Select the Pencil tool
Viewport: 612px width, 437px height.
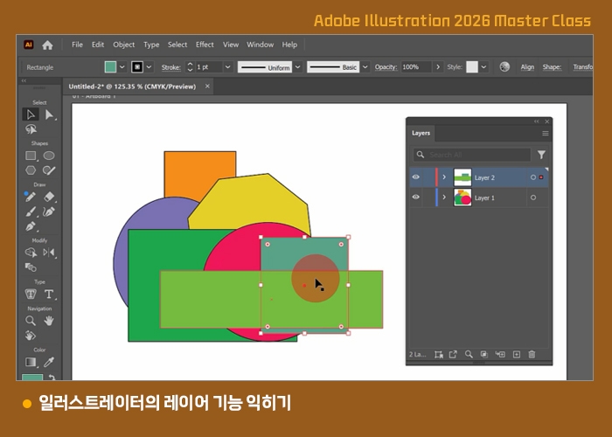(31, 197)
